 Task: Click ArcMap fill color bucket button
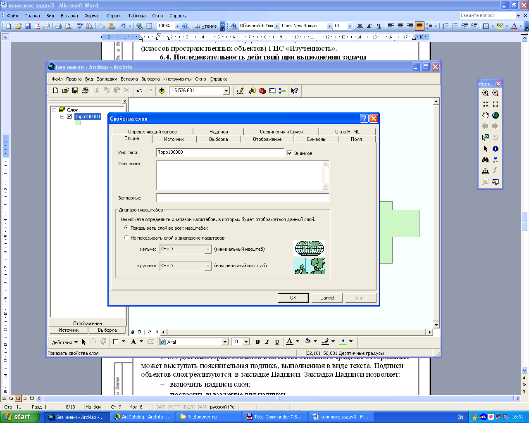click(307, 342)
